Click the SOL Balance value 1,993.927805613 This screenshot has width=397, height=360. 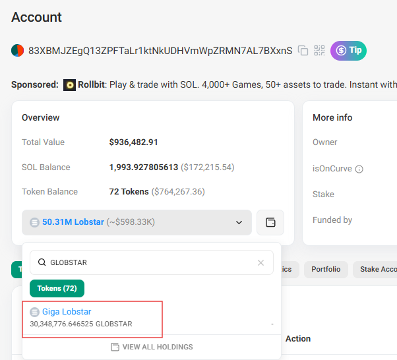tap(144, 167)
